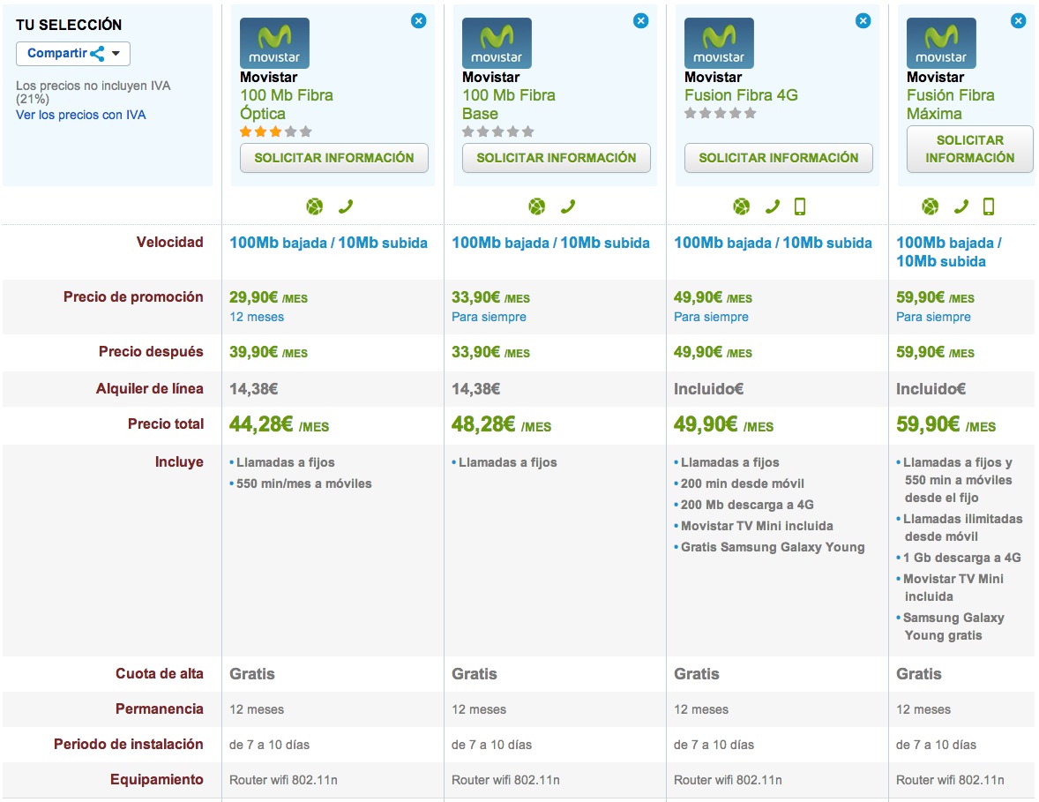
Task: Remove the 100 Mb Fibra Base column
Action: [x=640, y=21]
